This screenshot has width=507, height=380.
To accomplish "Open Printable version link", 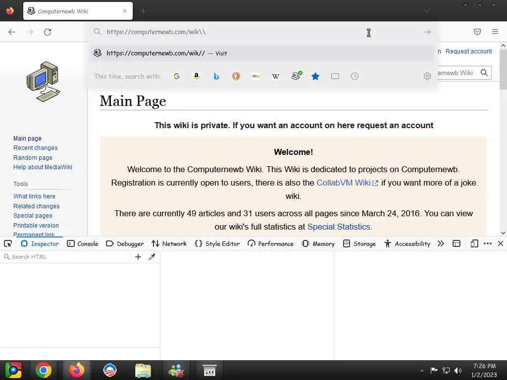I will click(36, 226).
